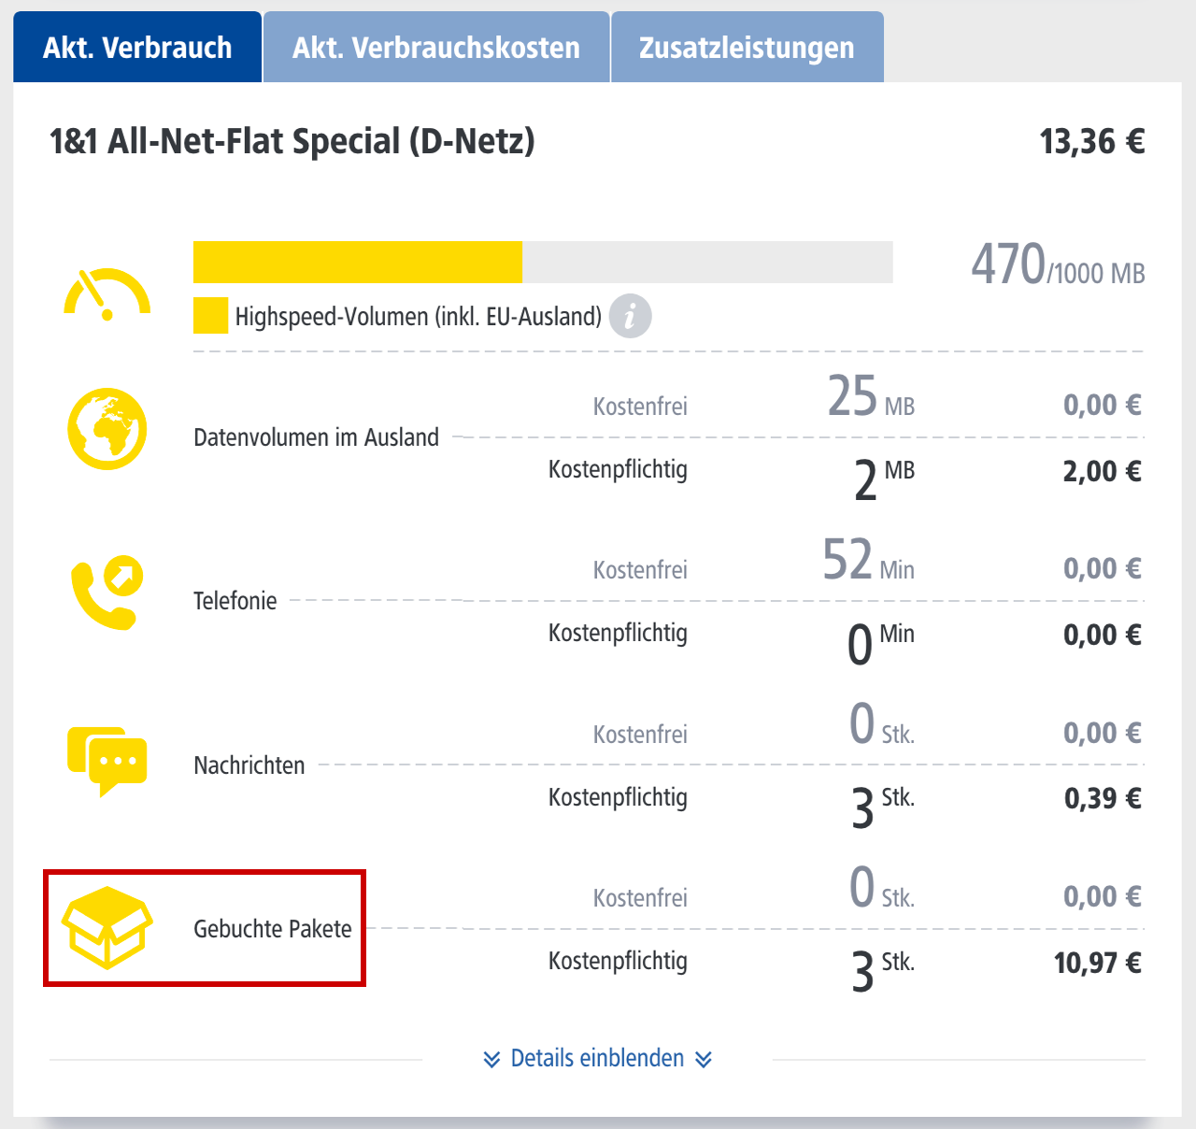Expand details via Details einblenden

(x=598, y=1058)
